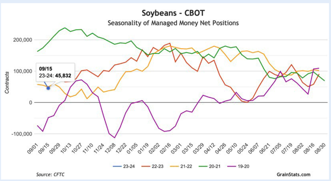Click the Contracts y-axis title

tap(7, 82)
